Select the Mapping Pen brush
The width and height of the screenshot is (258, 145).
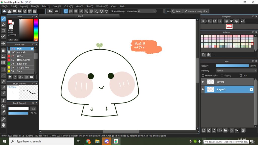(x=21, y=60)
